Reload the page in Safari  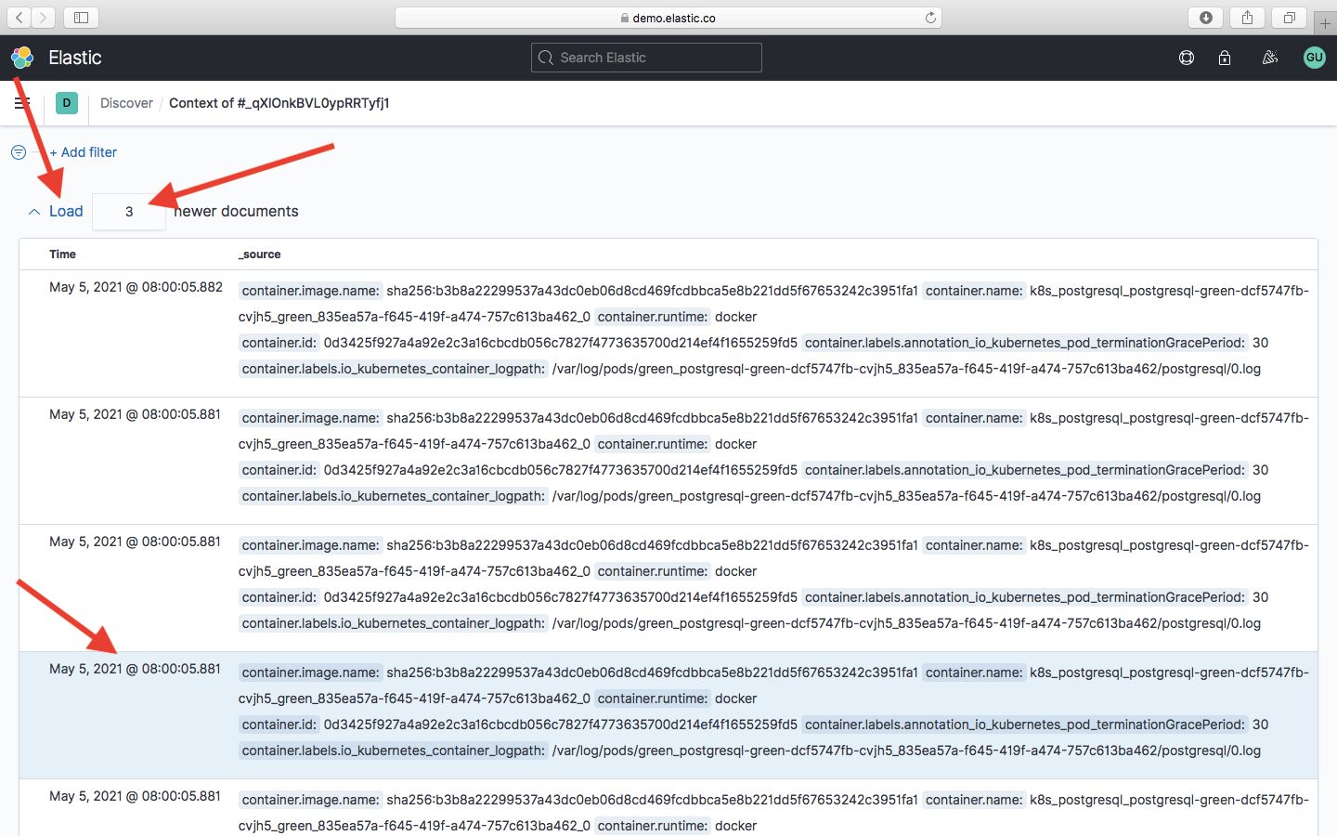pos(930,18)
